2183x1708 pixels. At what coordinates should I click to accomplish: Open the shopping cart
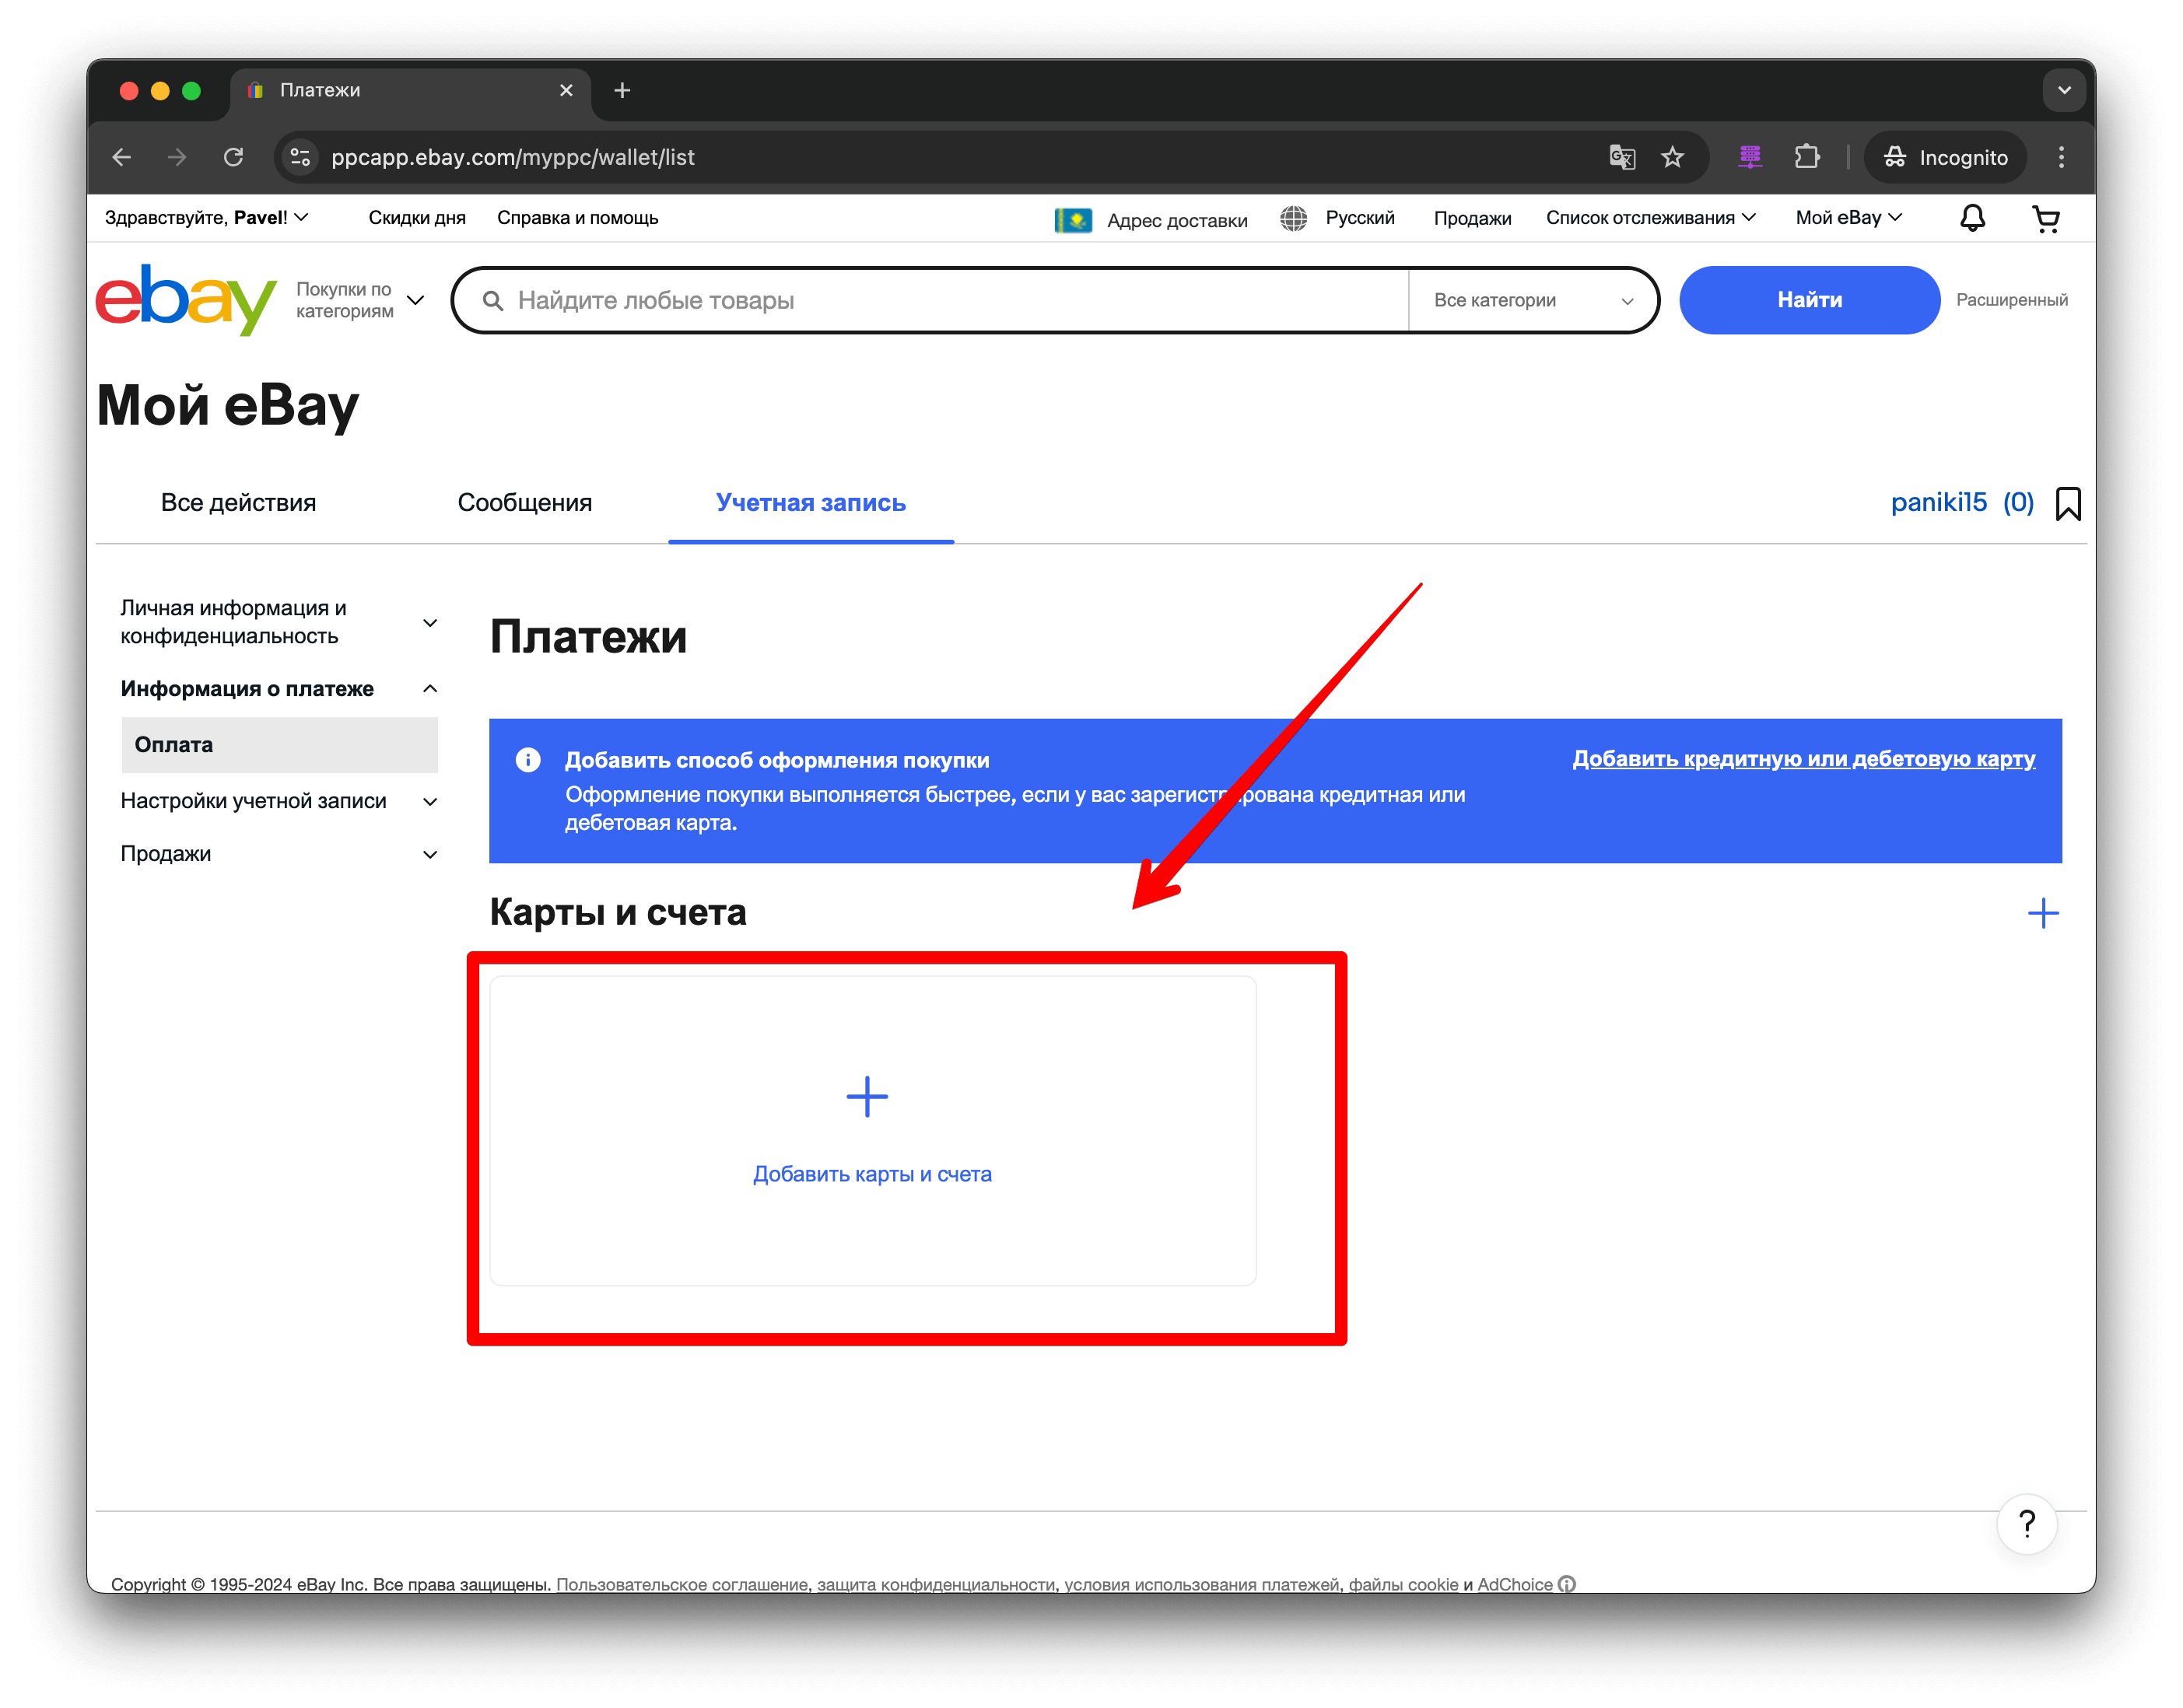(2045, 218)
